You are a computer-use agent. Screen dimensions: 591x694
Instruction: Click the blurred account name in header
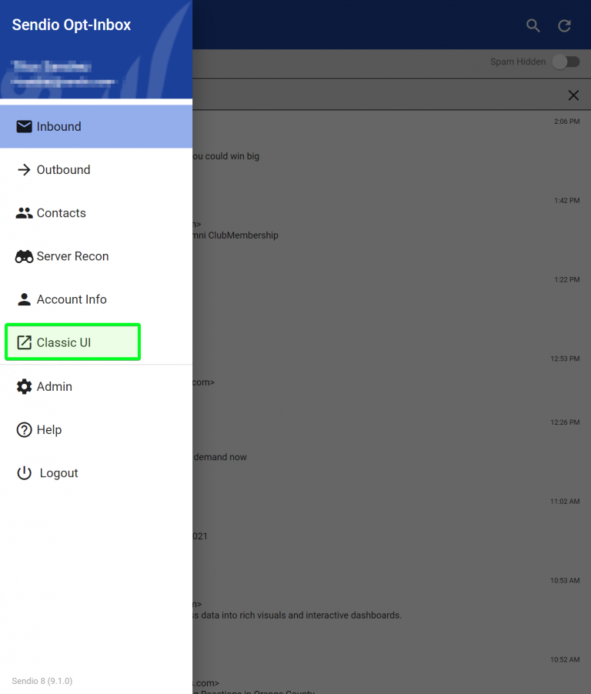[52, 67]
